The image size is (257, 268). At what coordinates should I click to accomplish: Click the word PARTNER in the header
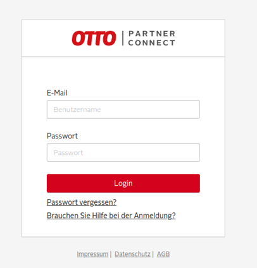pyautogui.click(x=152, y=33)
